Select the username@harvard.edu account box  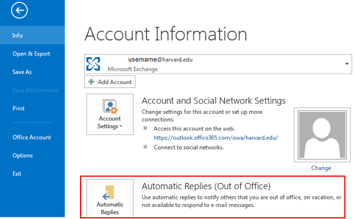point(218,64)
